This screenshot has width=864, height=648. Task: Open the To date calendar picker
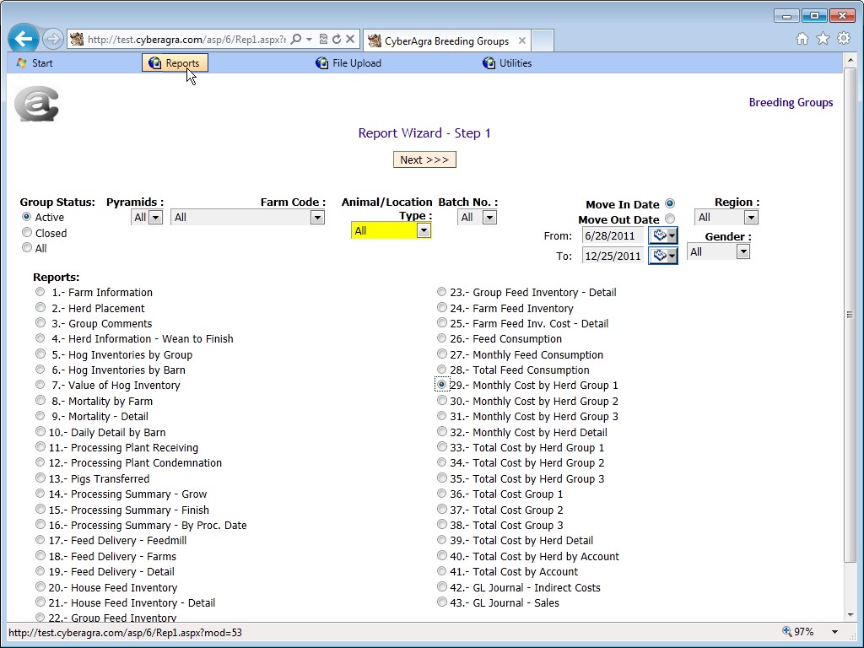pyautogui.click(x=662, y=256)
